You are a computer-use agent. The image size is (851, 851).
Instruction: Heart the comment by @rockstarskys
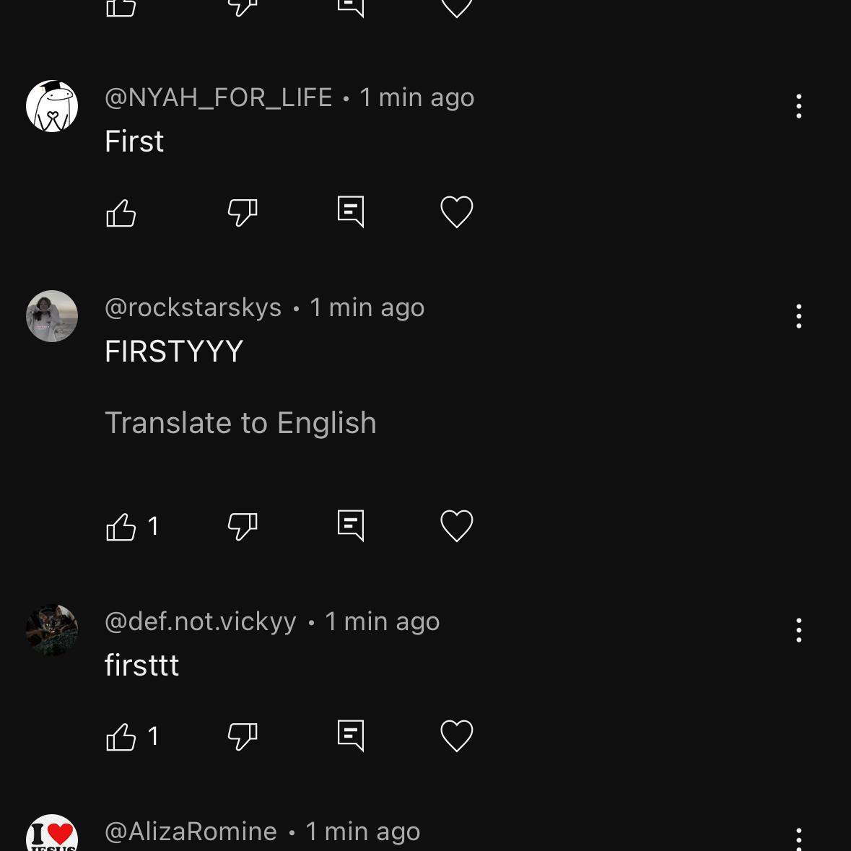(x=456, y=526)
